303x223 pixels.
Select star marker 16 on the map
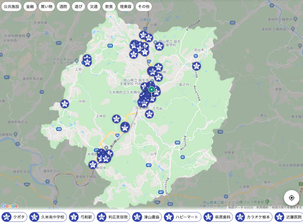point(65,104)
